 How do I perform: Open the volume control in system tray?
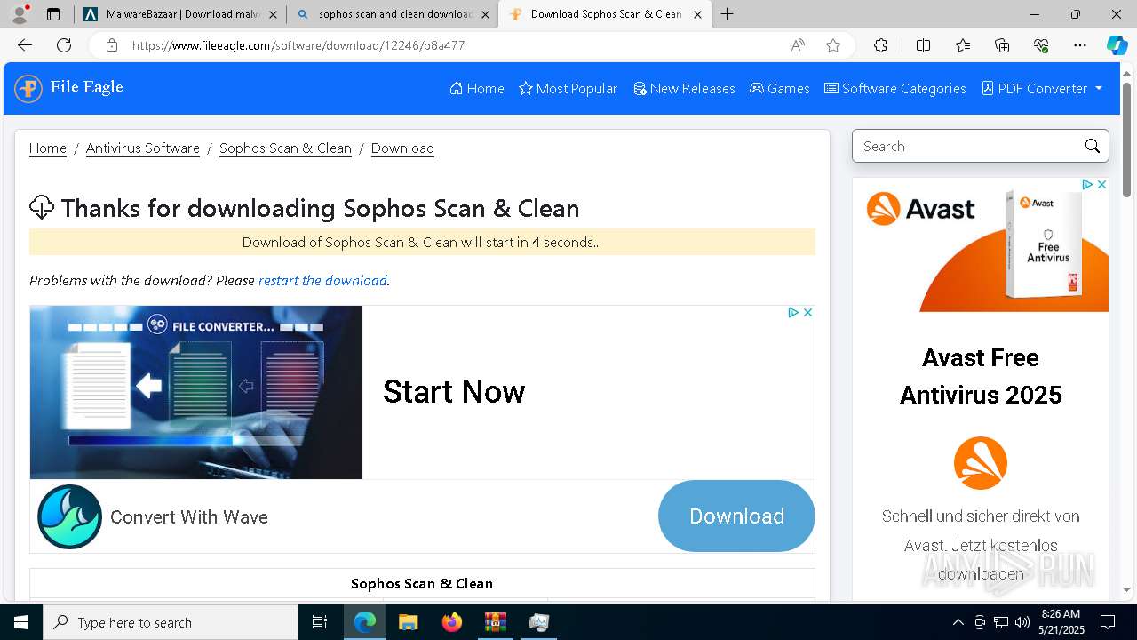coord(1022,622)
